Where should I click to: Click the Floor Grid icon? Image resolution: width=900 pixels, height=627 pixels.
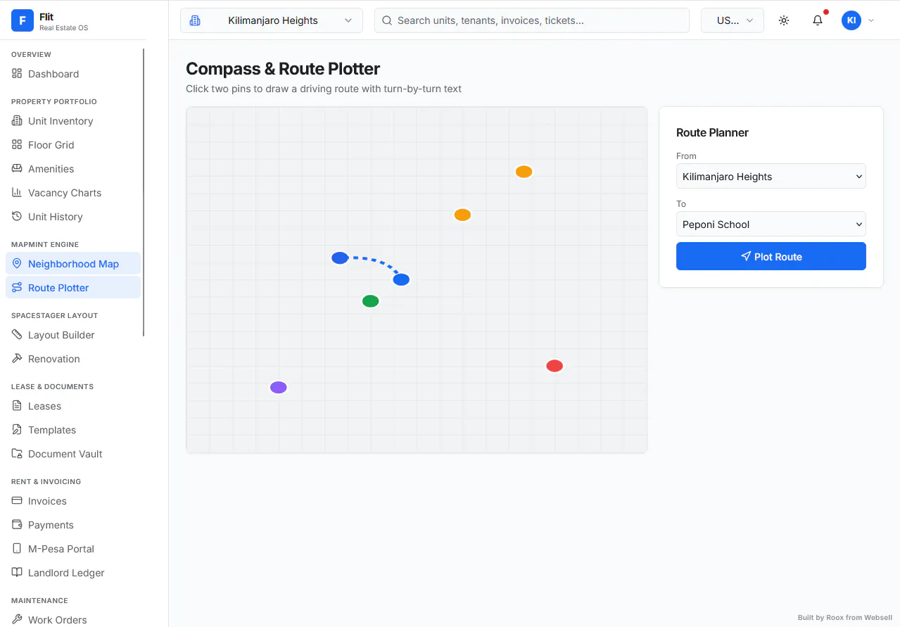(17, 145)
